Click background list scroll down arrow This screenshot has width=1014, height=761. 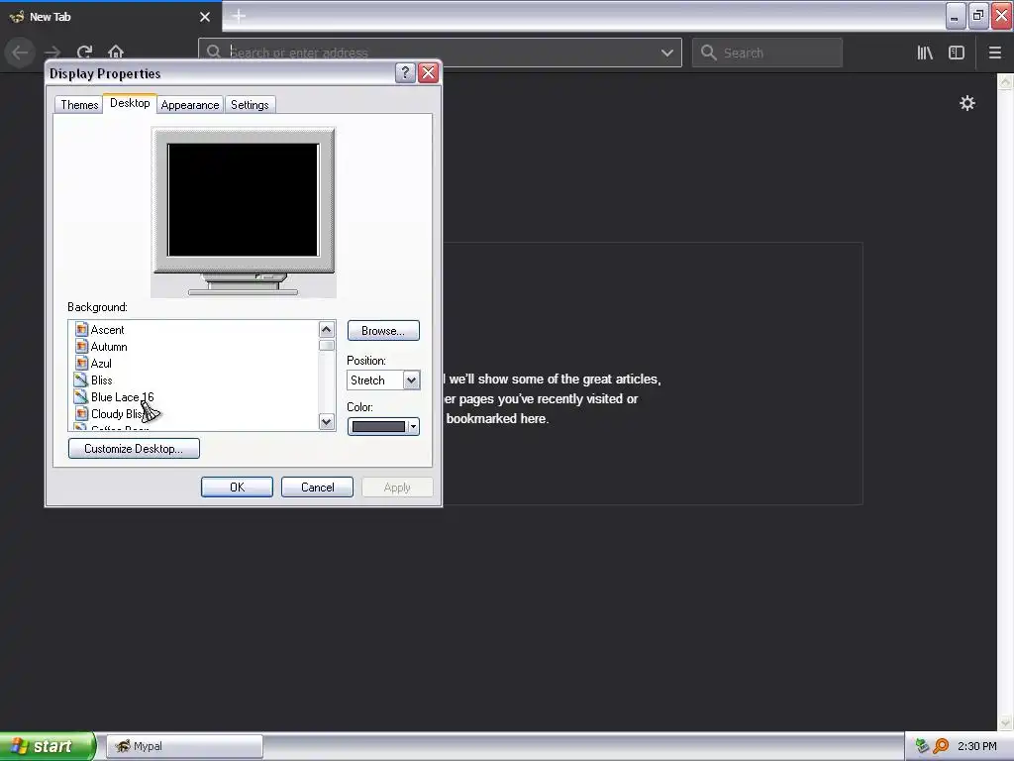pyautogui.click(x=327, y=422)
